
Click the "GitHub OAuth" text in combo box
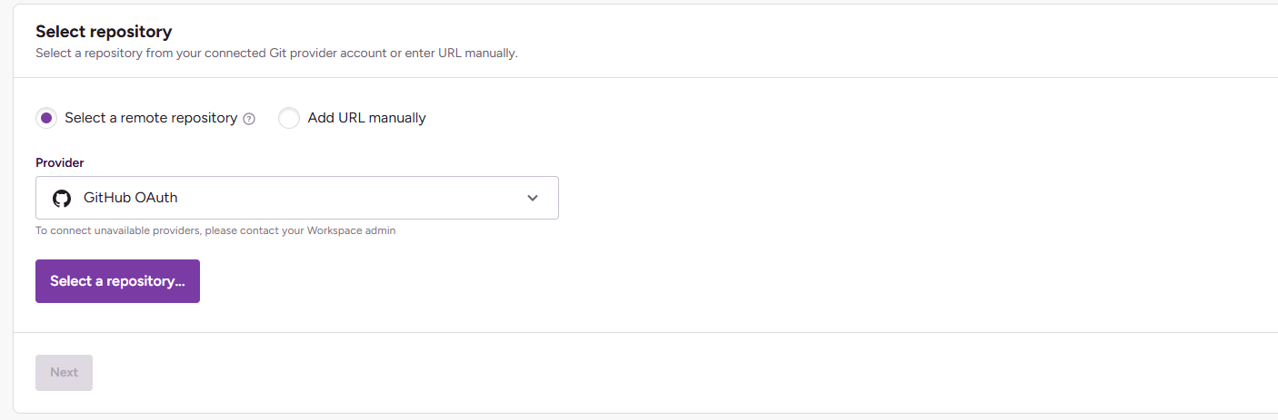[x=130, y=198]
